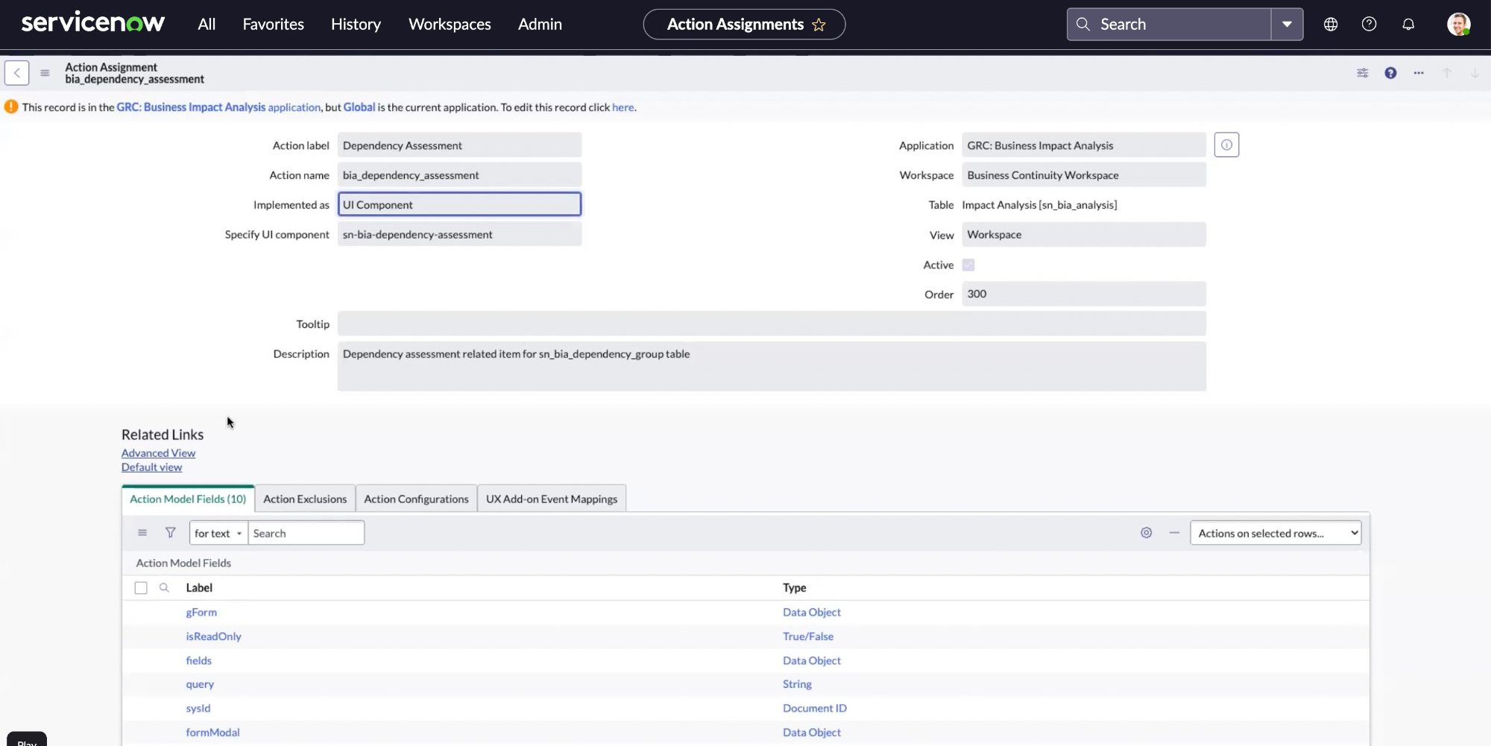
Task: Switch to Action Model Fields tab
Action: tap(188, 499)
